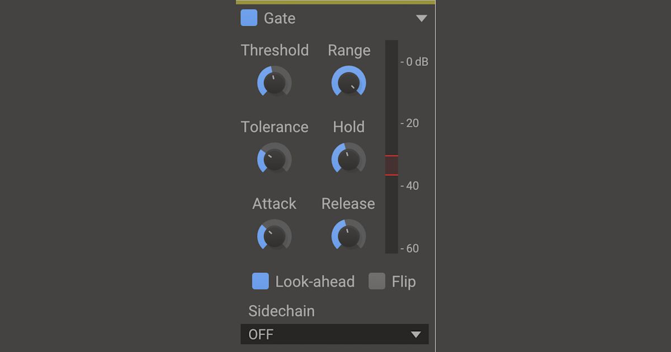
Task: Adjust the Attack knob
Action: (x=275, y=236)
